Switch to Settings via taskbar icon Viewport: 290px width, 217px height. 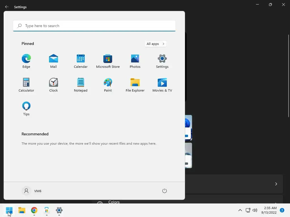coord(59,210)
